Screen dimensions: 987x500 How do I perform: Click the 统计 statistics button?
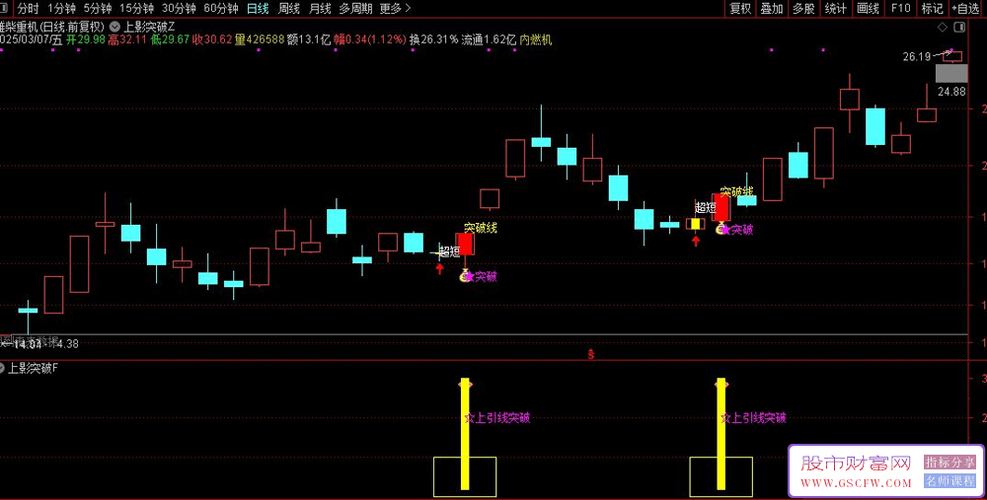point(835,8)
